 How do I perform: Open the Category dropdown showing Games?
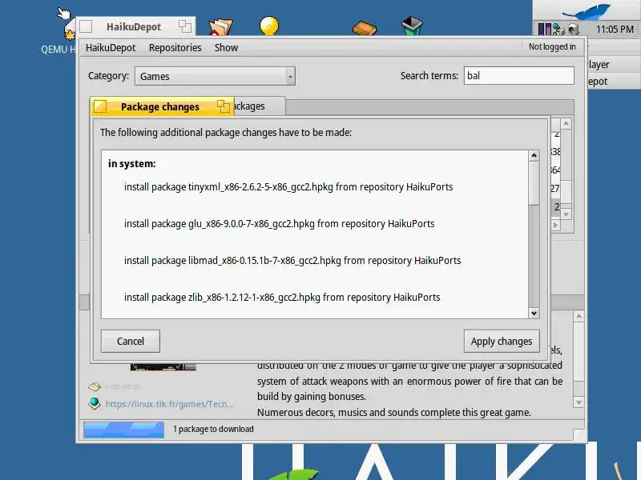pos(215,76)
